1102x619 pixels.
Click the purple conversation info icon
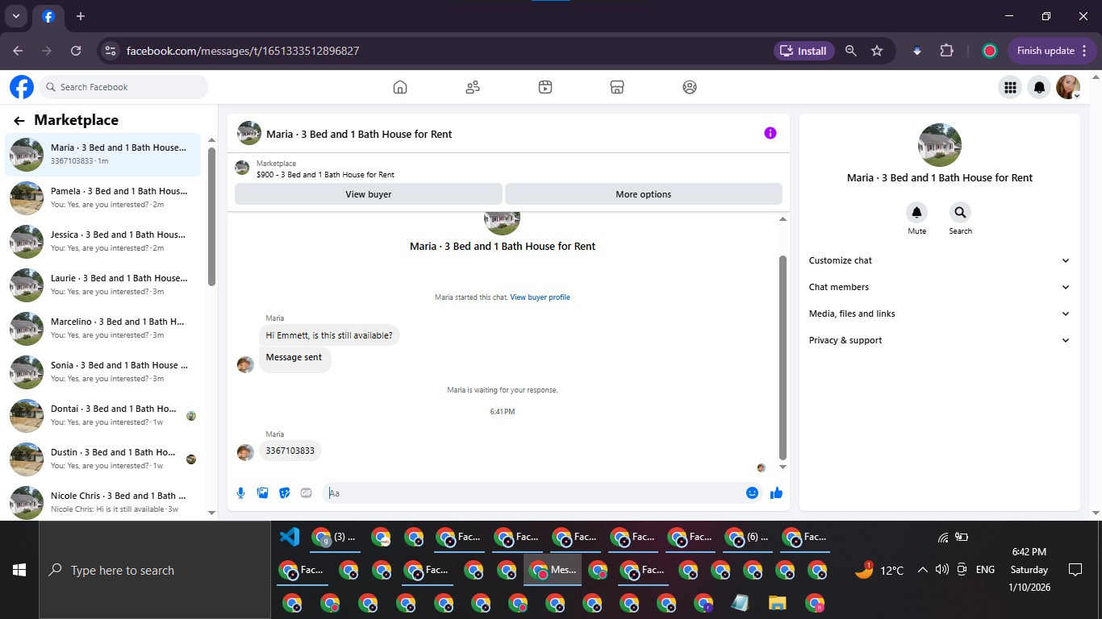click(x=770, y=133)
